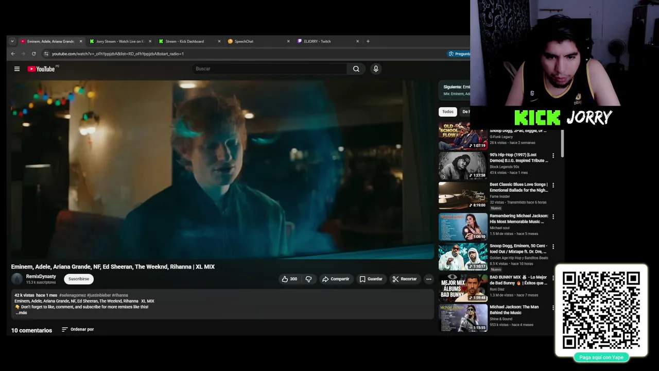Close the SpeechChat tab
This screenshot has width=659, height=371.
coord(288,41)
